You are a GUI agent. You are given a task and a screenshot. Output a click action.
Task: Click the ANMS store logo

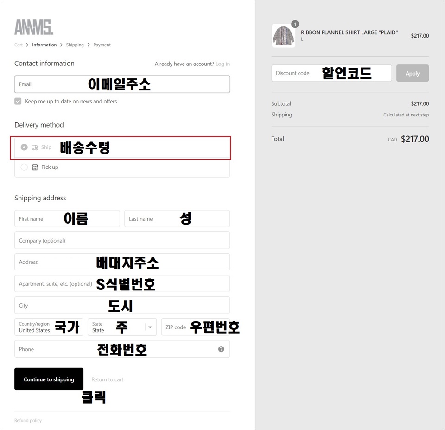[x=34, y=27]
